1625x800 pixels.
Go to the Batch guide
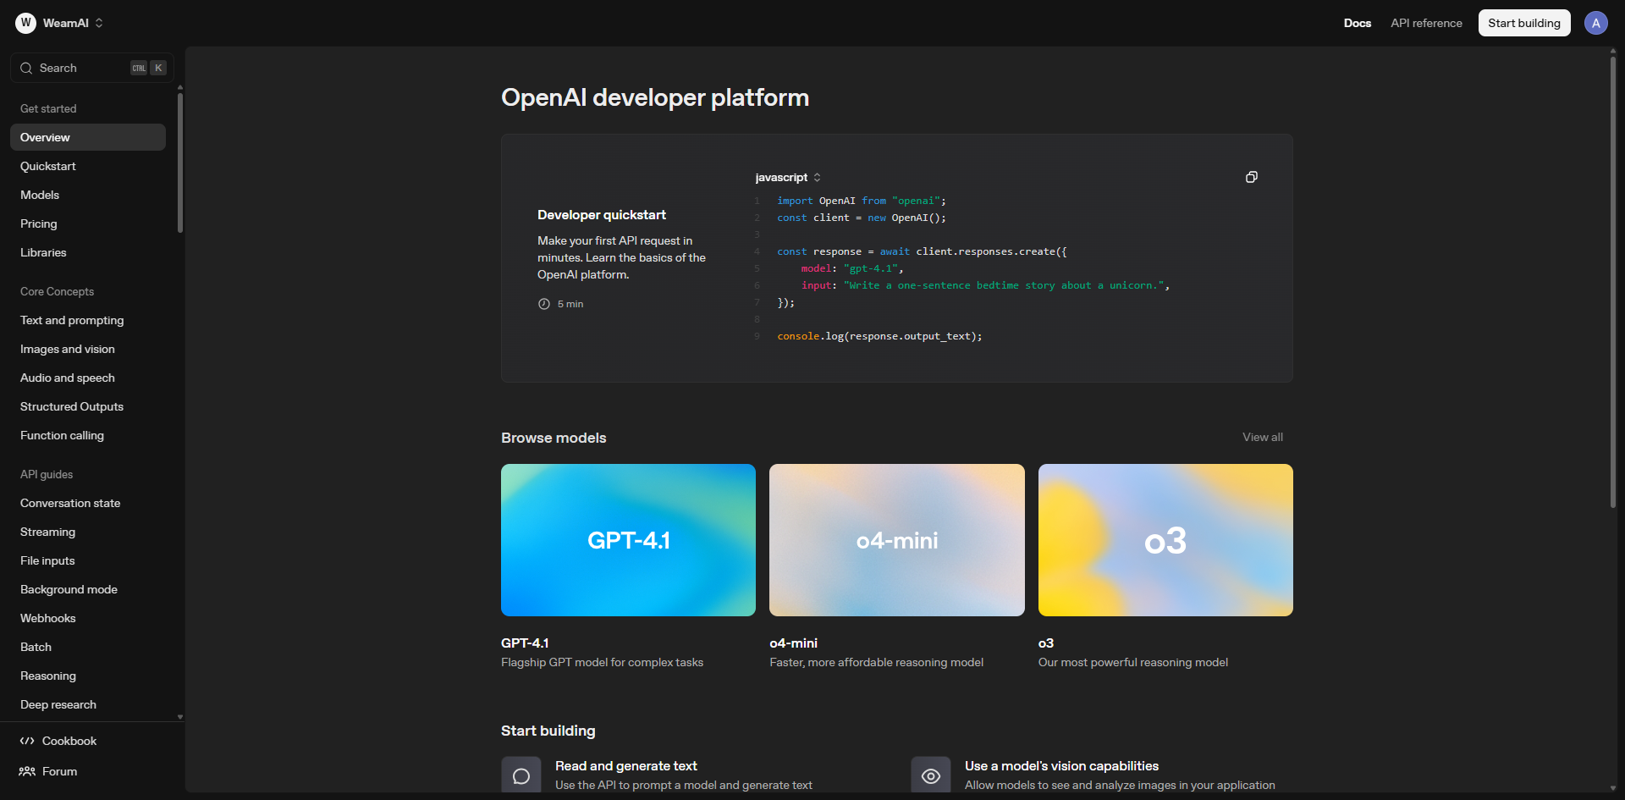point(88,647)
